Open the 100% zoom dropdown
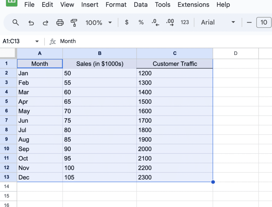Image resolution: width=272 pixels, height=207 pixels. click(x=98, y=23)
